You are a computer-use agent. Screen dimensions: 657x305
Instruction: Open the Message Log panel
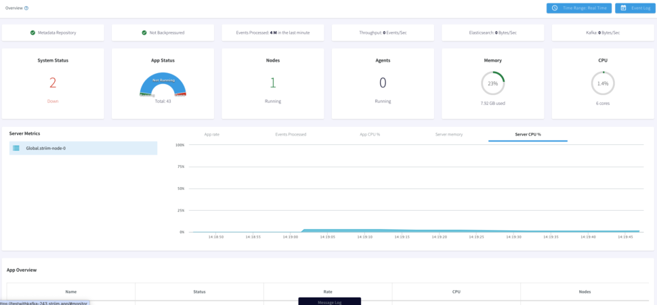pyautogui.click(x=329, y=302)
